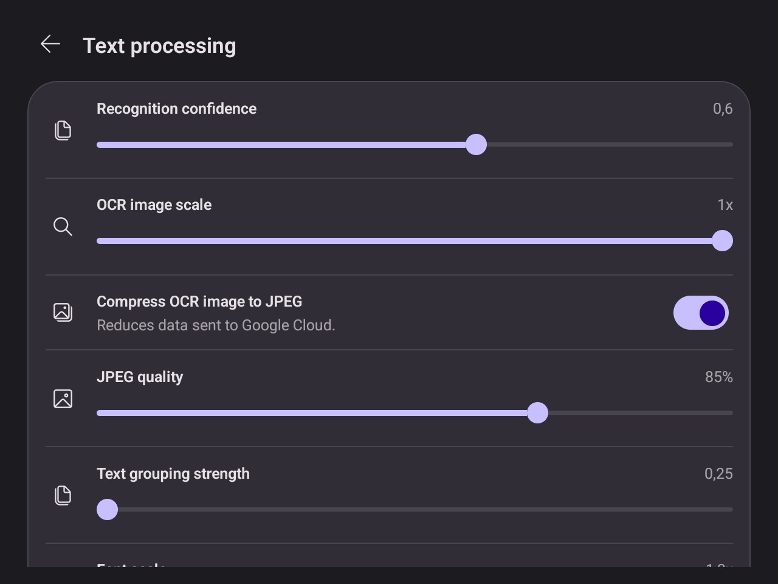Select the Compress OCR image to JPEG label
The height and width of the screenshot is (584, 778).
coord(199,302)
